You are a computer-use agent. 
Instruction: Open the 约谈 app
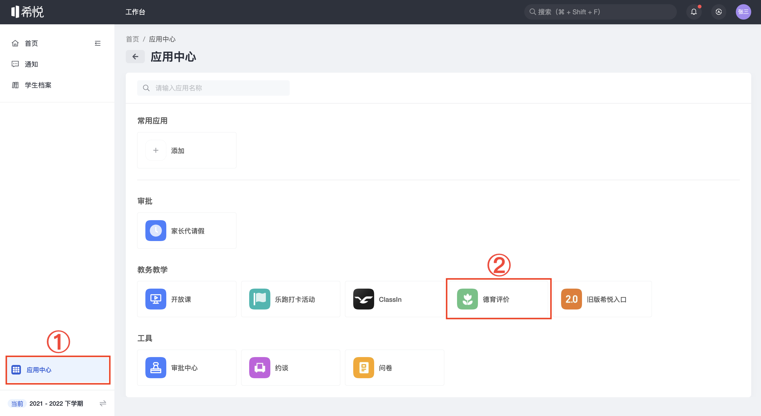[x=291, y=368]
